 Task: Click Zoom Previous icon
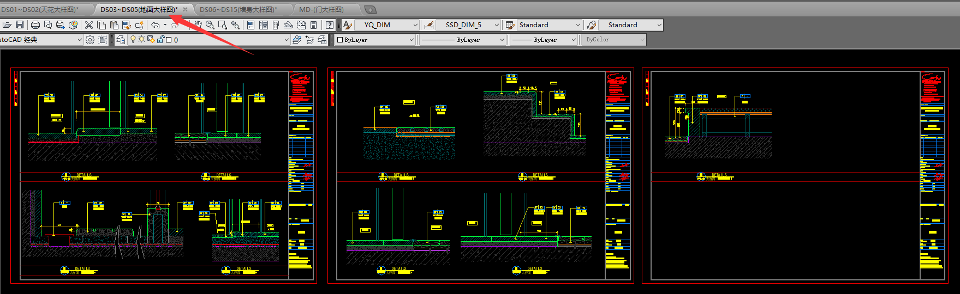click(x=235, y=25)
